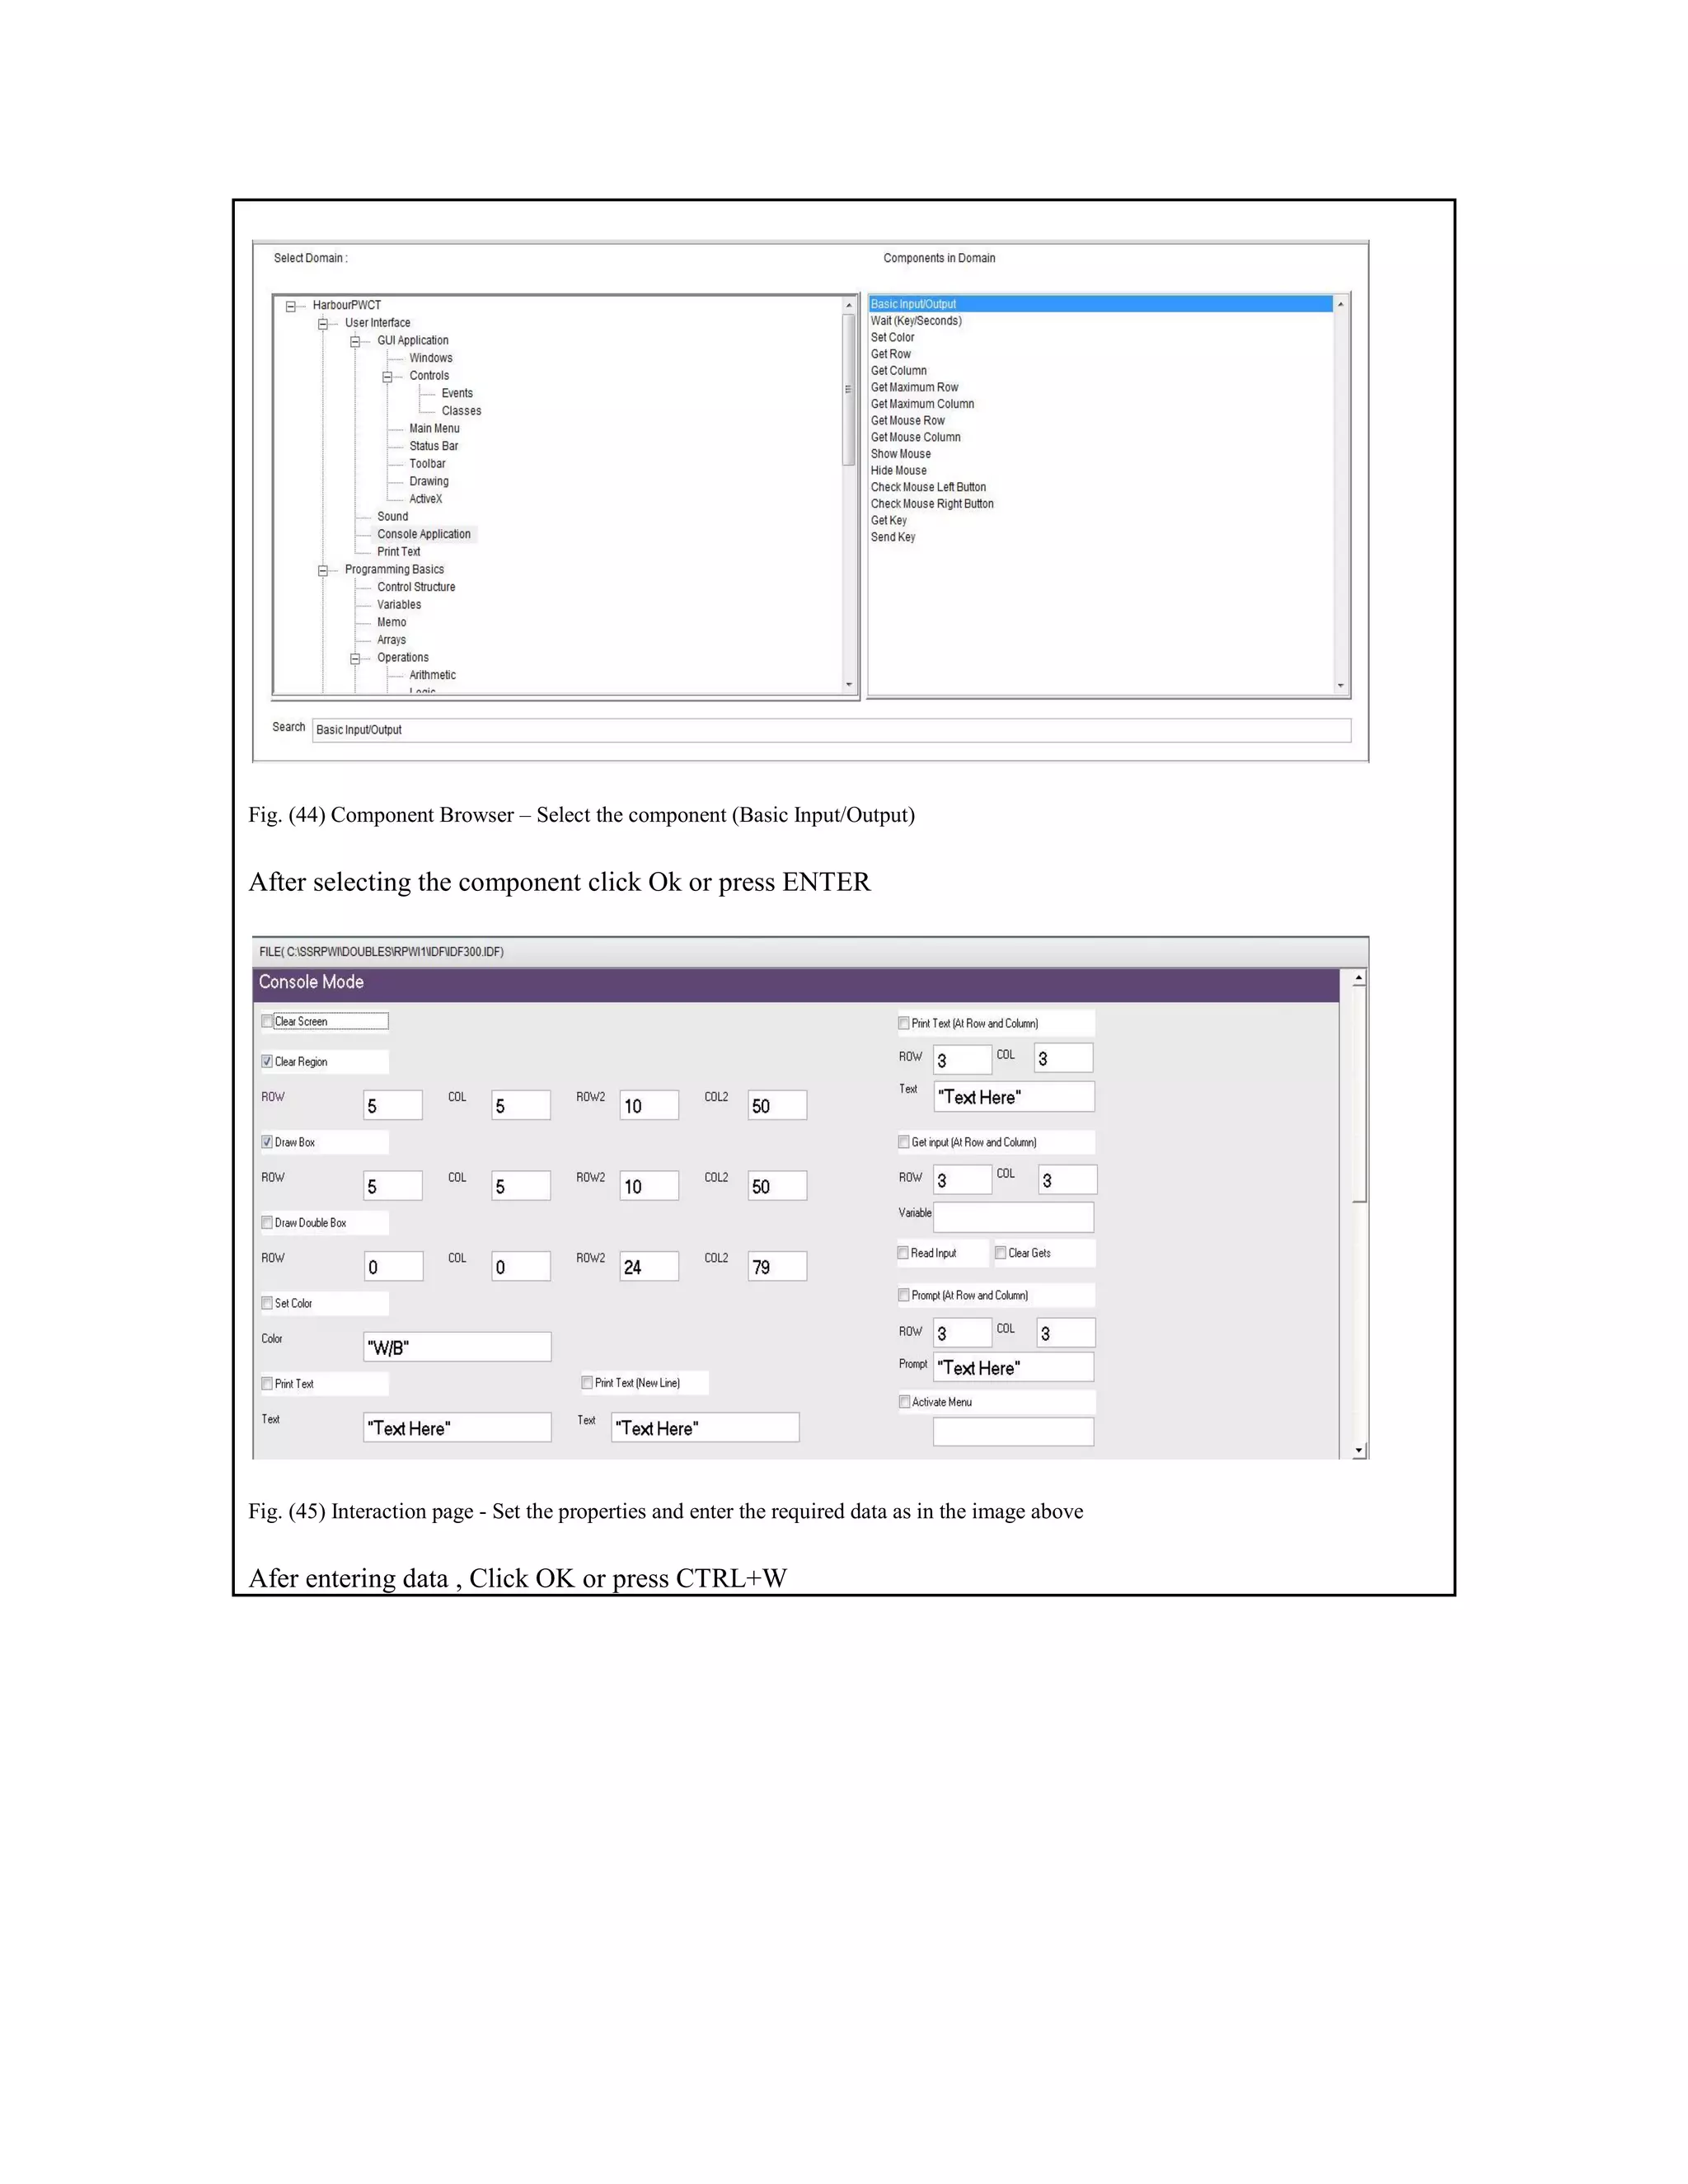Enable the Clear Screen checkbox
Viewport: 1688px width, 2184px height.
click(x=267, y=1021)
